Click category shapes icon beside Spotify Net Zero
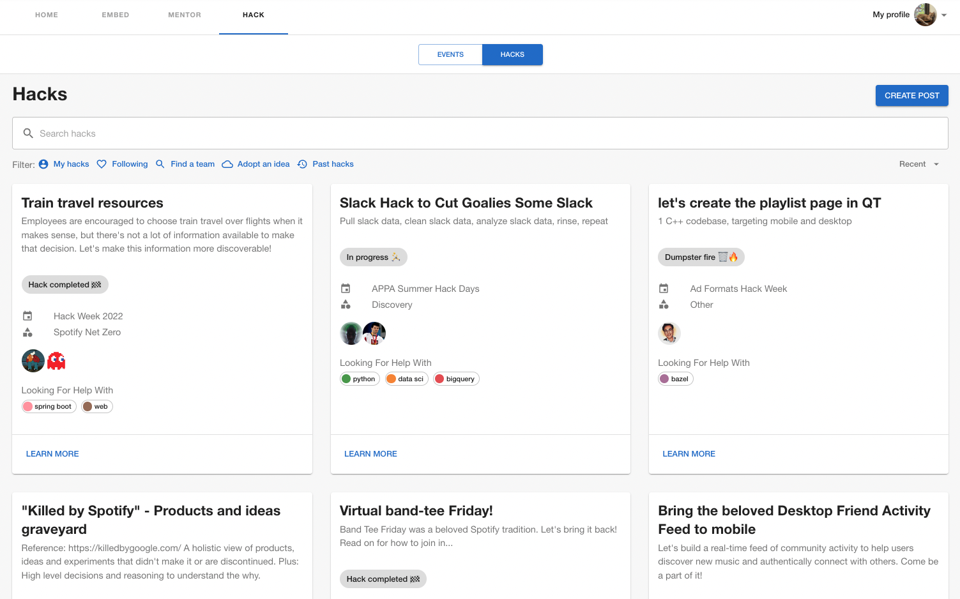The image size is (960, 599). pos(27,332)
